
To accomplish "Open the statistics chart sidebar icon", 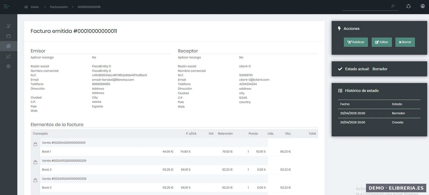I will point(9,56).
